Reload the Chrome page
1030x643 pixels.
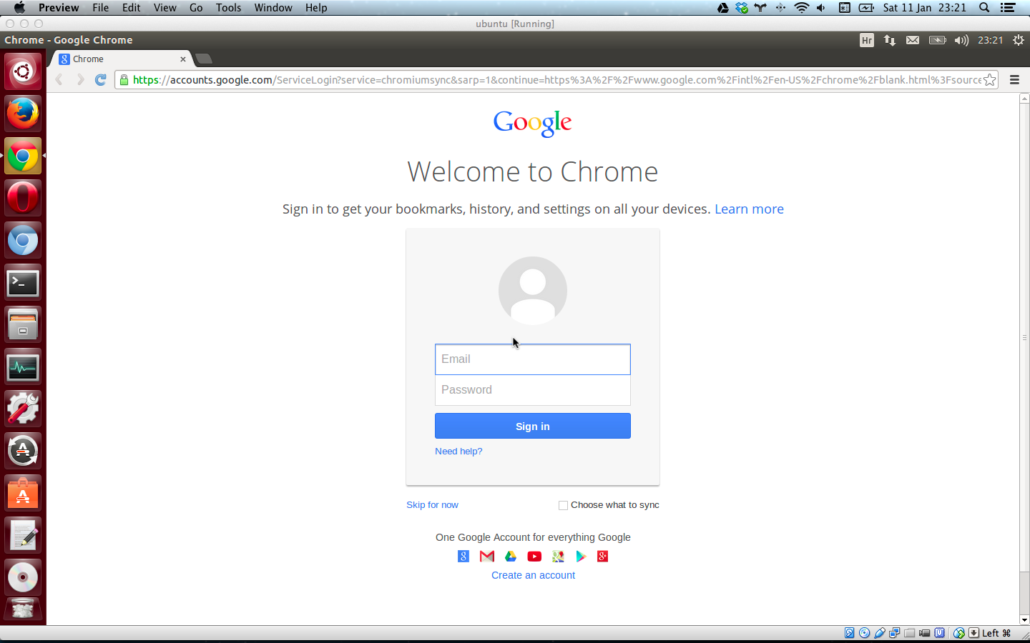tap(101, 79)
